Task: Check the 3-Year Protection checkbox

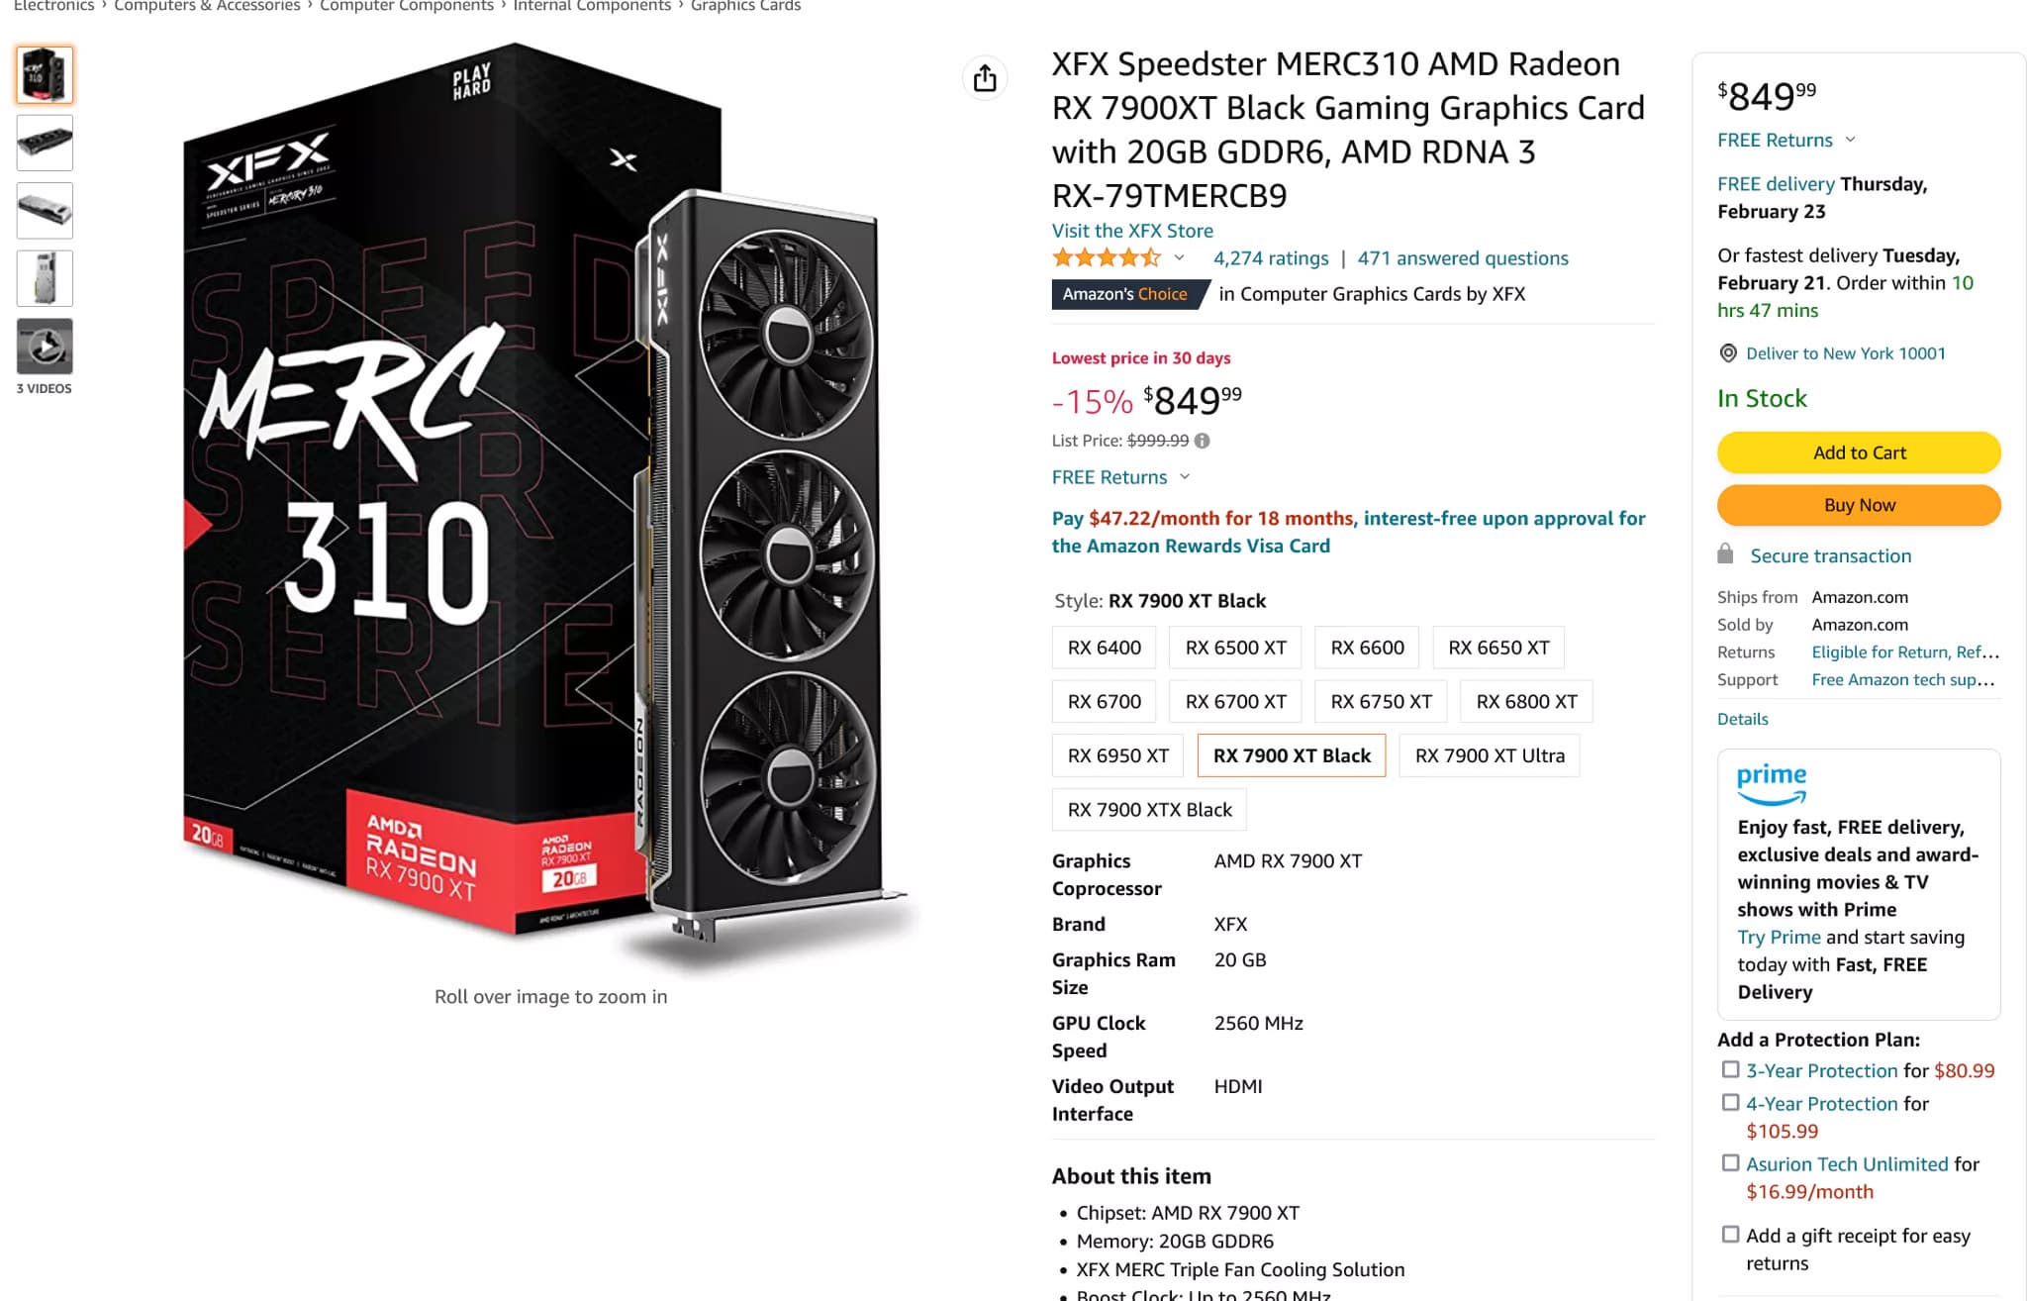Action: click(1730, 1069)
